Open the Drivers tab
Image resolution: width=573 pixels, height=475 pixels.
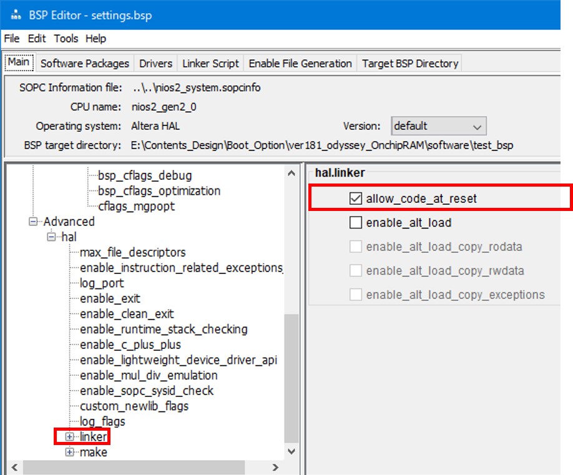click(x=155, y=63)
